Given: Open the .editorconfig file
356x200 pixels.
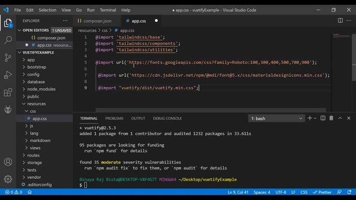Looking at the screenshot, I should pos(44,184).
